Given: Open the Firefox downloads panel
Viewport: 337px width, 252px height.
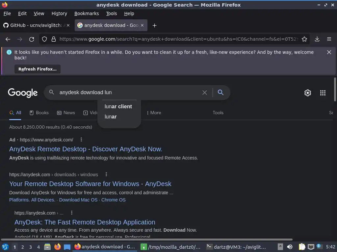Looking at the screenshot, I should 317,39.
